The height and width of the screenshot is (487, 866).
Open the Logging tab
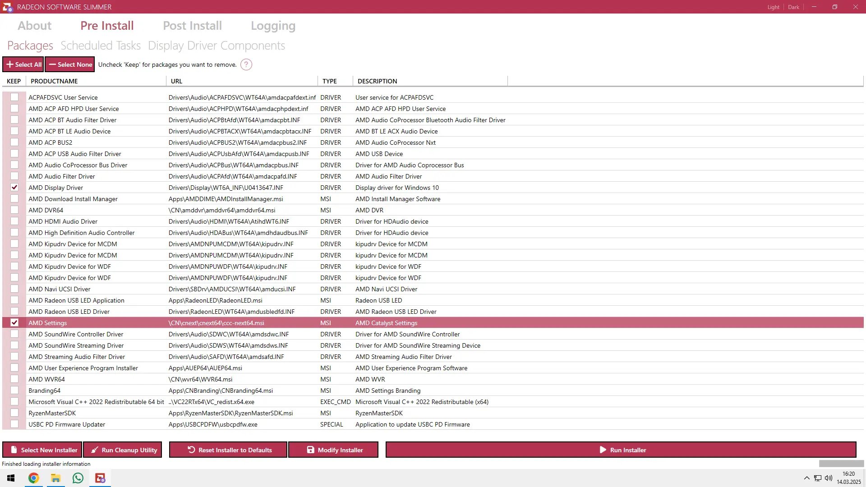(273, 26)
